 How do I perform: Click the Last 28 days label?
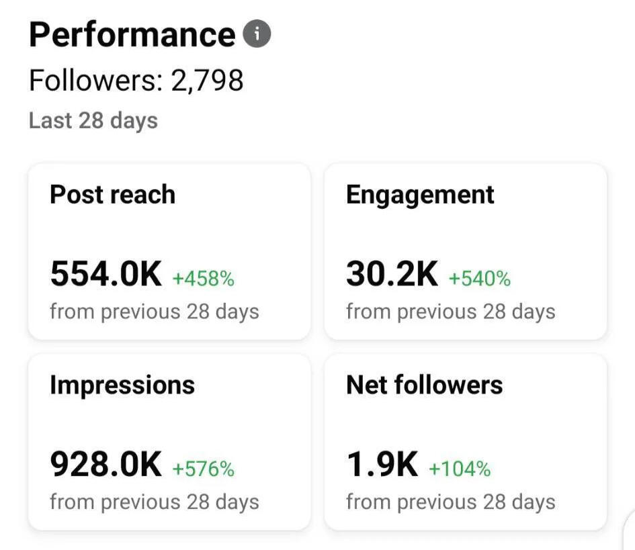point(93,121)
